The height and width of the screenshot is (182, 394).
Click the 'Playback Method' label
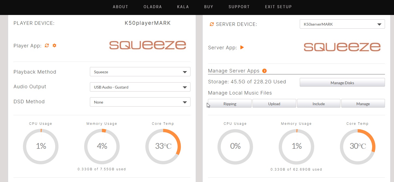(35, 72)
